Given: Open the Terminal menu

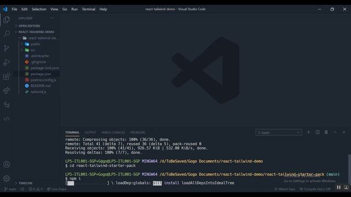Looking at the screenshot, I should pyautogui.click(x=88, y=9).
